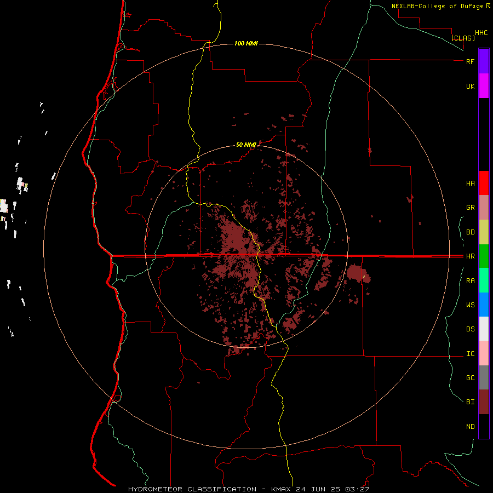Image resolution: width=493 pixels, height=493 pixels.
Task: Select the light pink IC legend swatch
Action: click(484, 353)
